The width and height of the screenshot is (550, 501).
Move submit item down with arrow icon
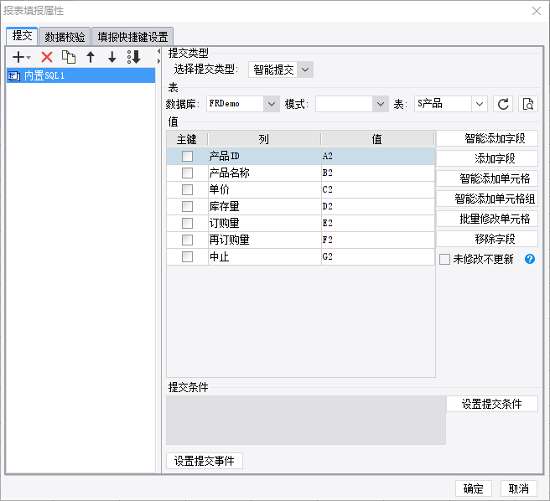(x=112, y=57)
